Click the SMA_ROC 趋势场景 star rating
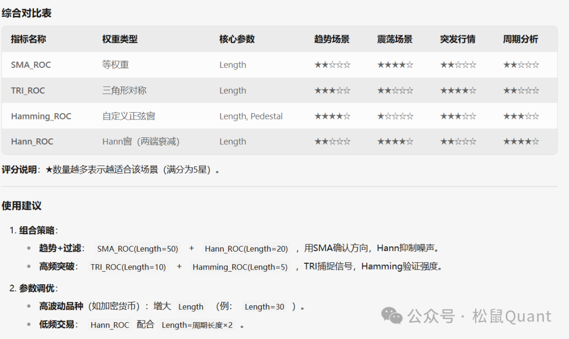Screen dimensions: 569x339 pos(332,65)
